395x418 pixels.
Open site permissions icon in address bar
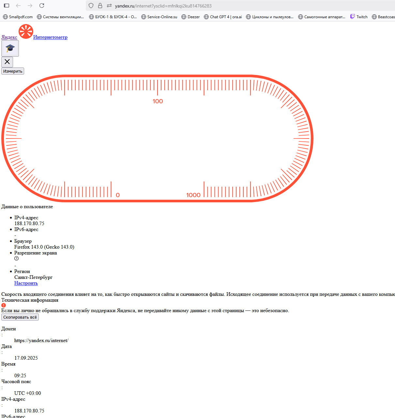(109, 6)
